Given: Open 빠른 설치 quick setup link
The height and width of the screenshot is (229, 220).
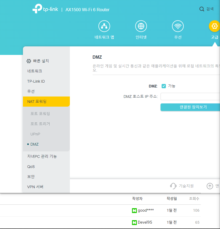Looking at the screenshot, I should [x=41, y=61].
